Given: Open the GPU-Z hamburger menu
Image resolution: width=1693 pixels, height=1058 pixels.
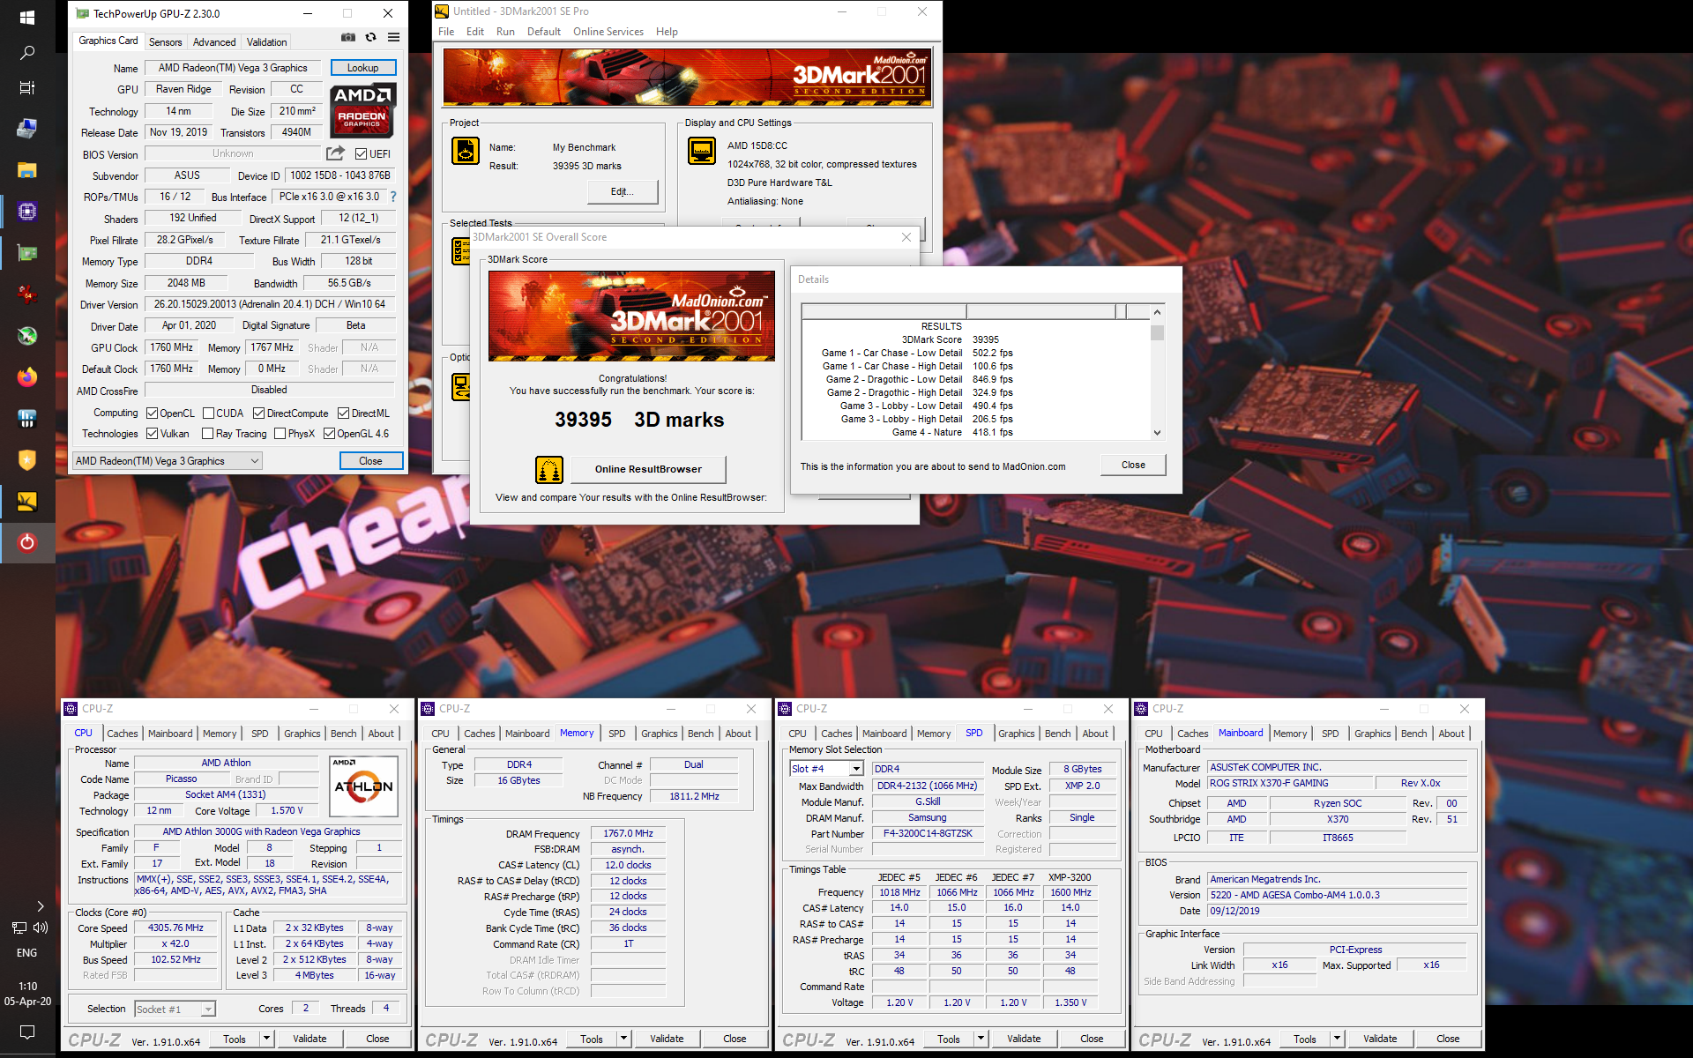Looking at the screenshot, I should click(x=394, y=38).
